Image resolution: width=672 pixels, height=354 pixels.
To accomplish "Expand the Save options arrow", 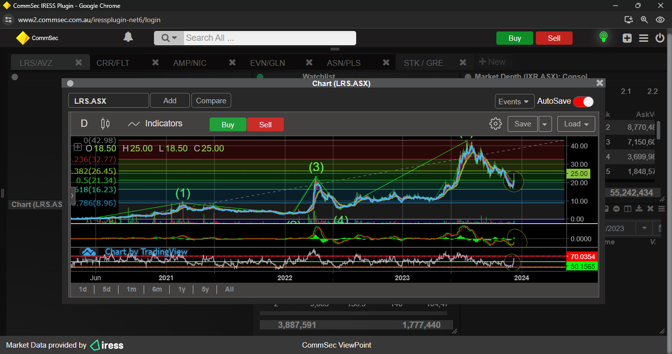I will click(x=545, y=124).
